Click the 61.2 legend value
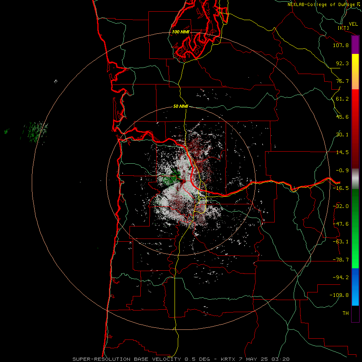 click(342, 99)
